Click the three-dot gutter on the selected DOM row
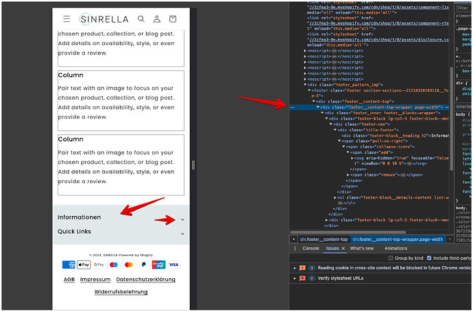This screenshot has width=473, height=311. click(x=292, y=107)
